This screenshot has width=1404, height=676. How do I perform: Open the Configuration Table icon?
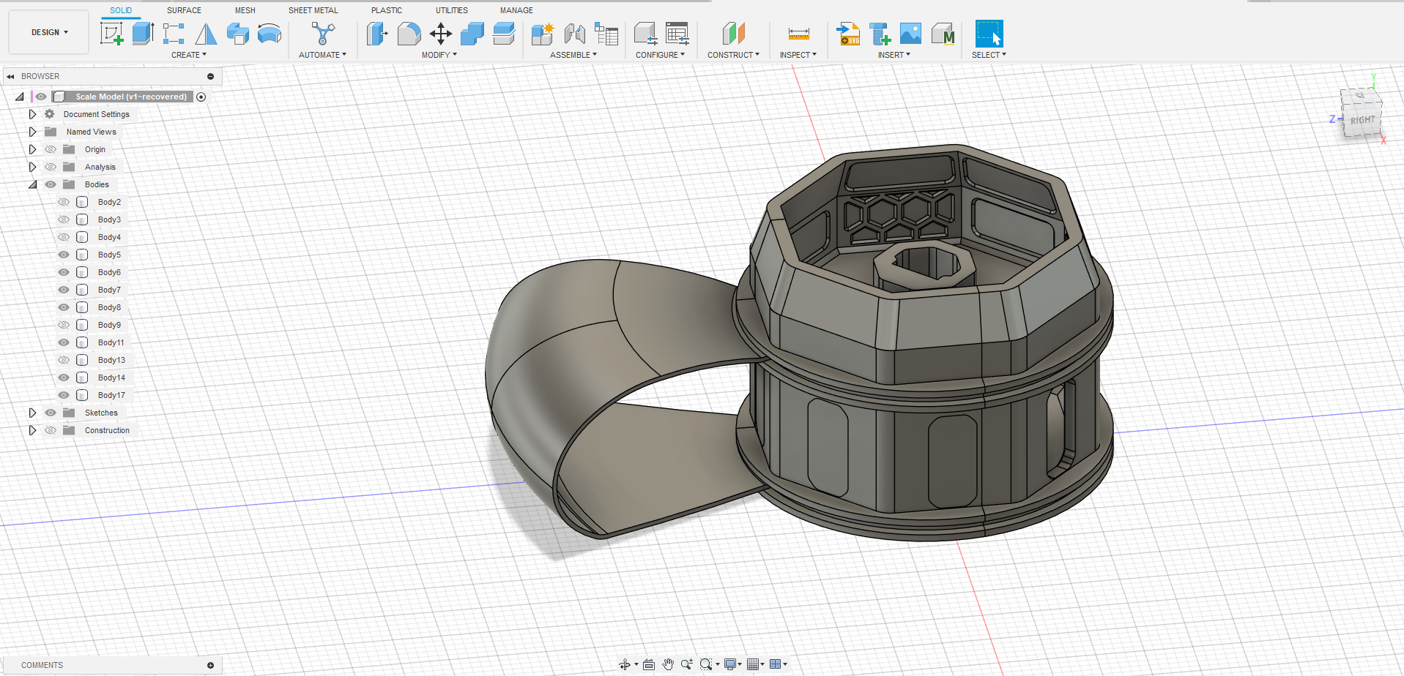tap(677, 34)
